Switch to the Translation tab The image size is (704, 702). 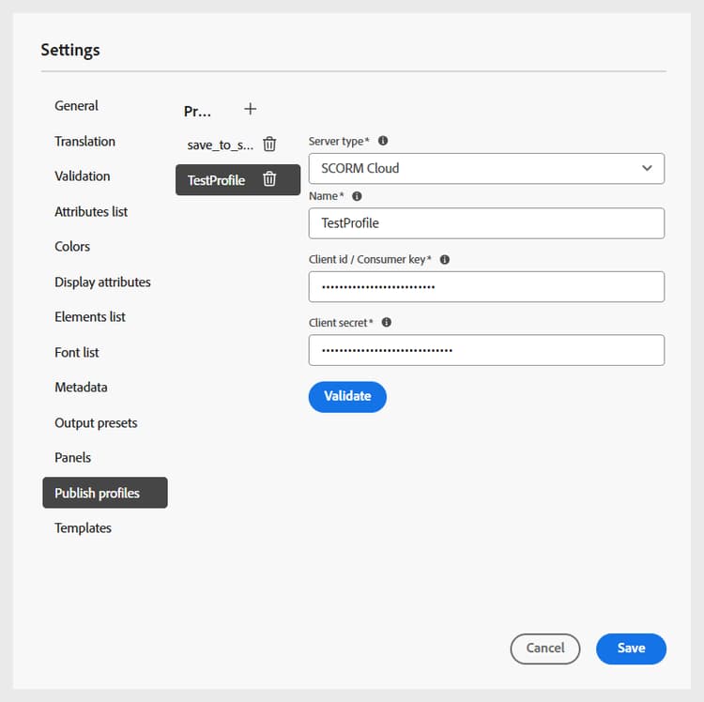[x=85, y=142]
